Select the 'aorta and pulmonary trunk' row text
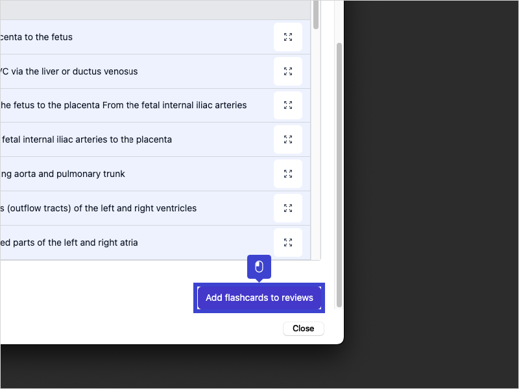Screen dimensions: 519x389 click(x=63, y=174)
